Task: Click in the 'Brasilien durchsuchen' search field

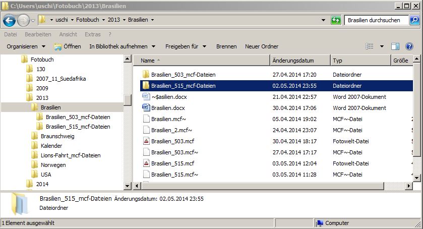Action: [x=376, y=20]
